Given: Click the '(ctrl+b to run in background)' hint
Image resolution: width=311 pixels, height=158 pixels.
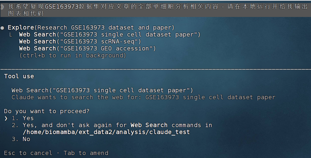Looking at the screenshot, I should 73,55.
